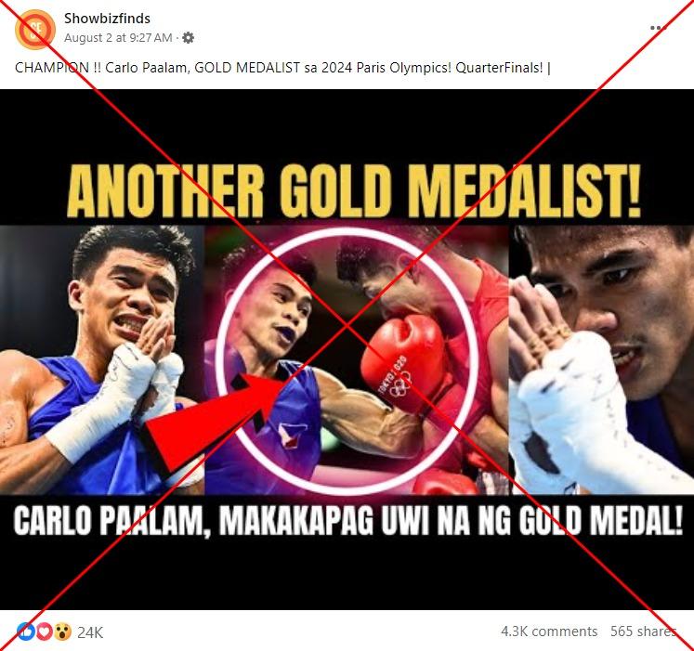View the 24K reactions count list
Screen dimensions: 694x651
click(x=90, y=632)
